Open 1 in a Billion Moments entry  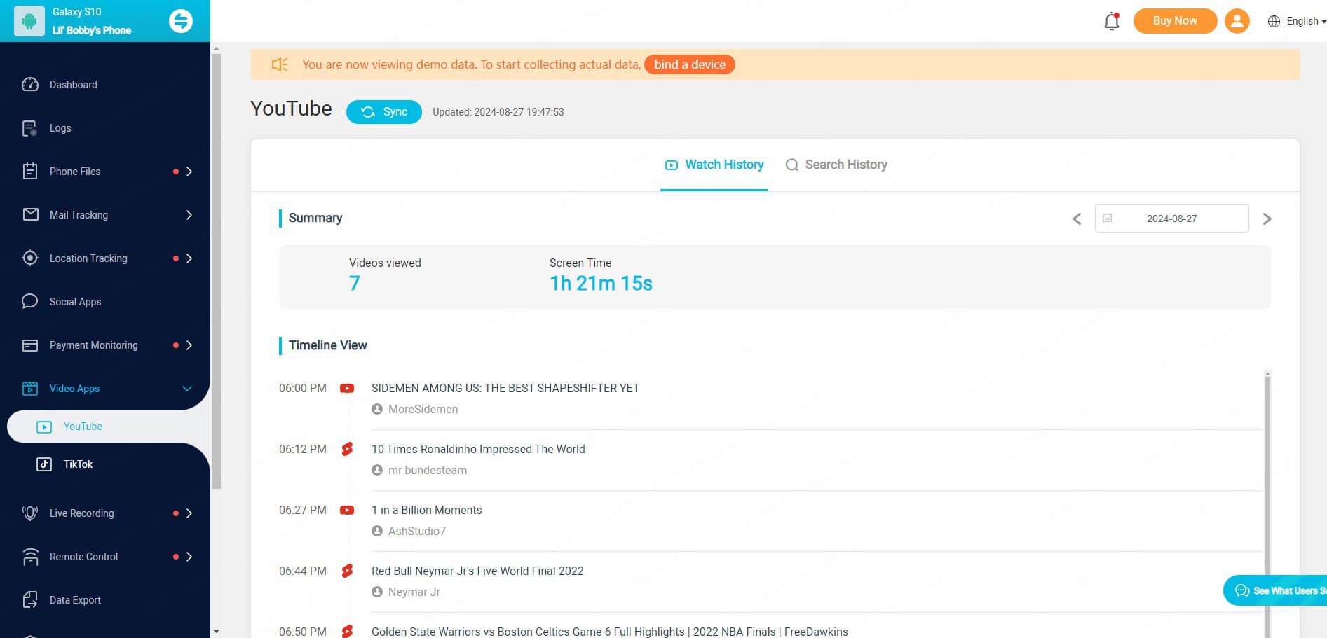(427, 510)
